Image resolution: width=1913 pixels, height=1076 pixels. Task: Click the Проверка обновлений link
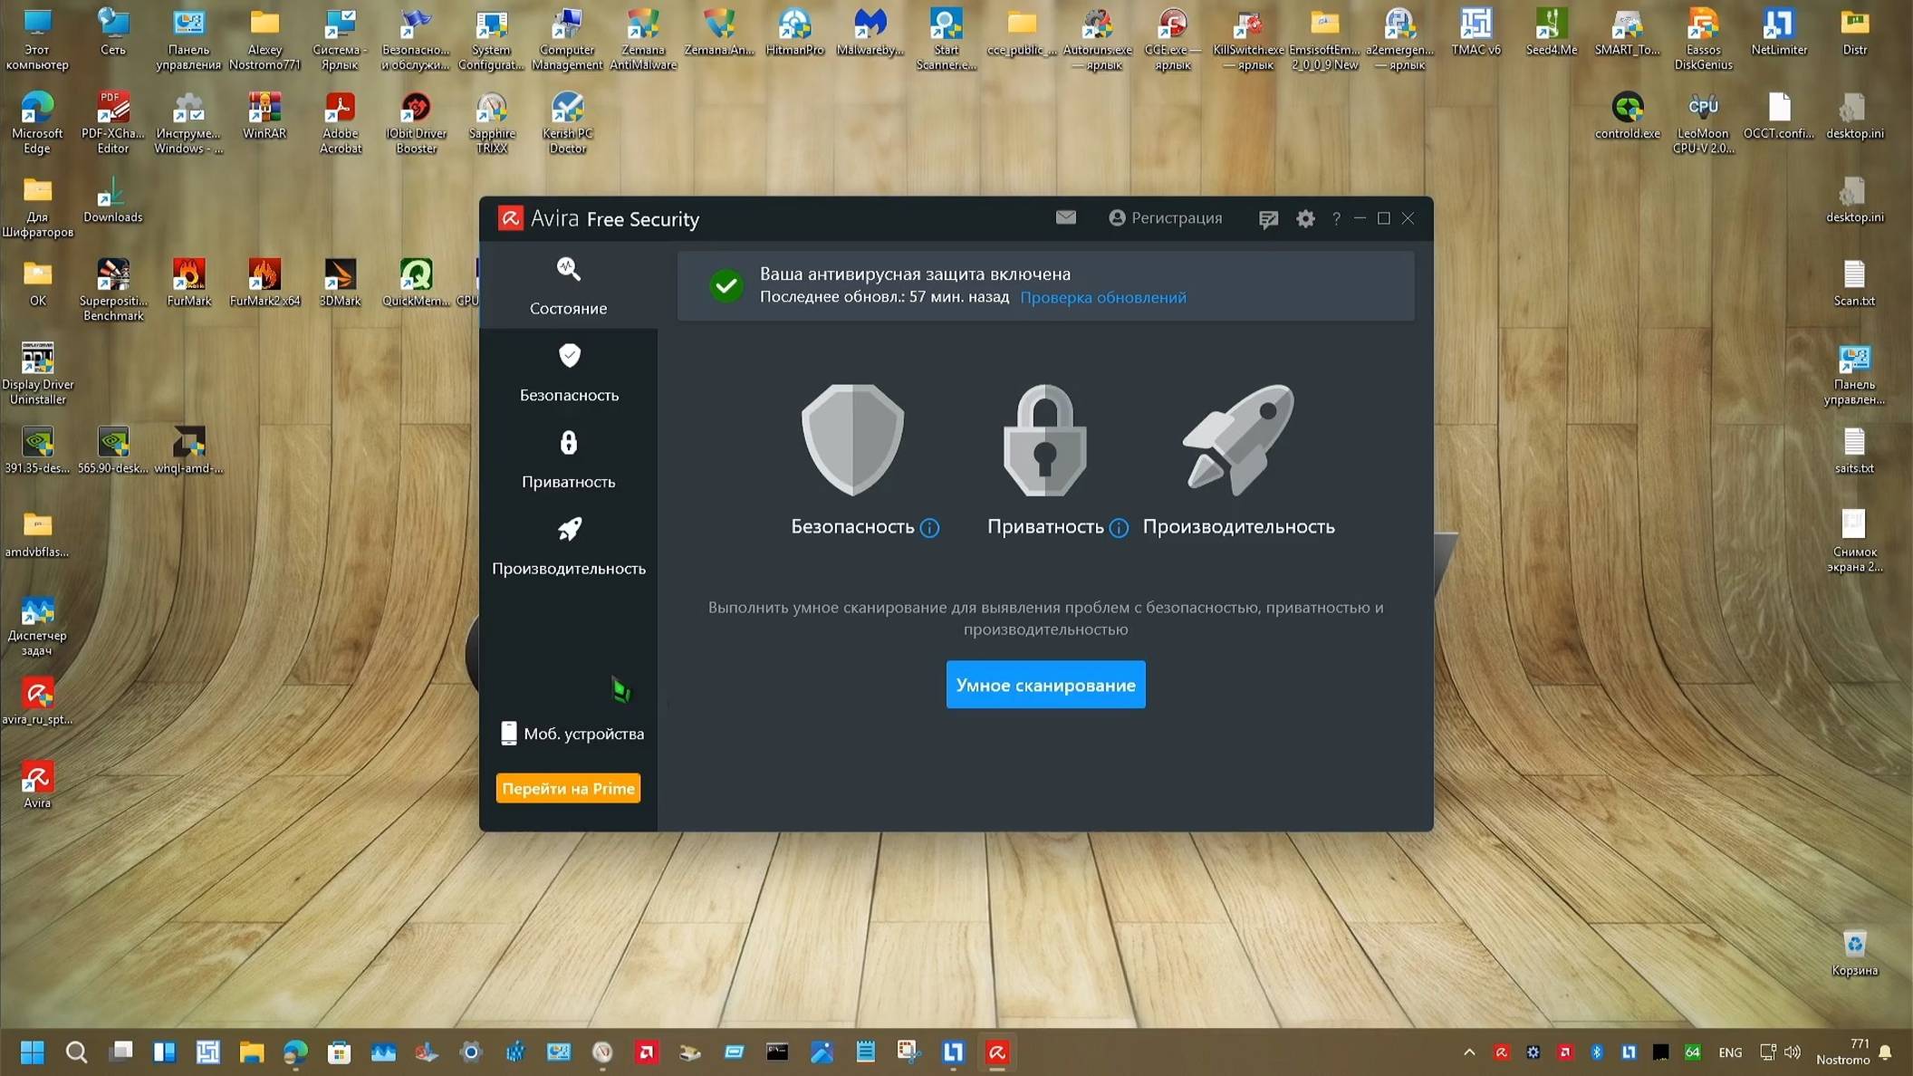tap(1102, 296)
